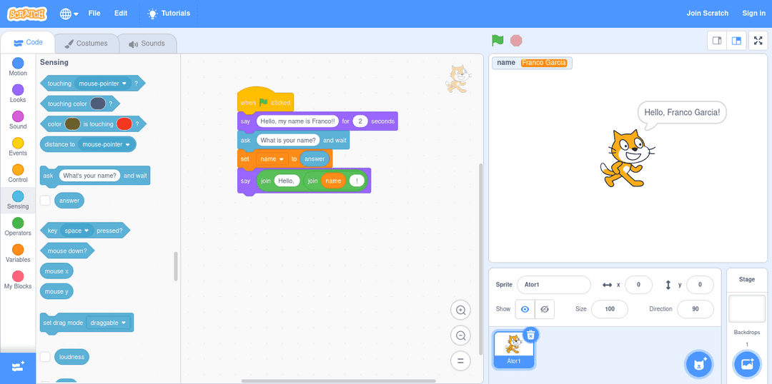Switch to small stage layout
The height and width of the screenshot is (384, 772).
(717, 41)
